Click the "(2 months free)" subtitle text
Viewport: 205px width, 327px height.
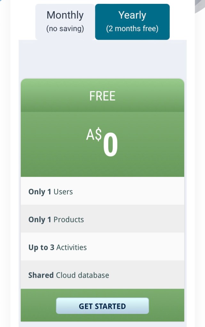(132, 29)
